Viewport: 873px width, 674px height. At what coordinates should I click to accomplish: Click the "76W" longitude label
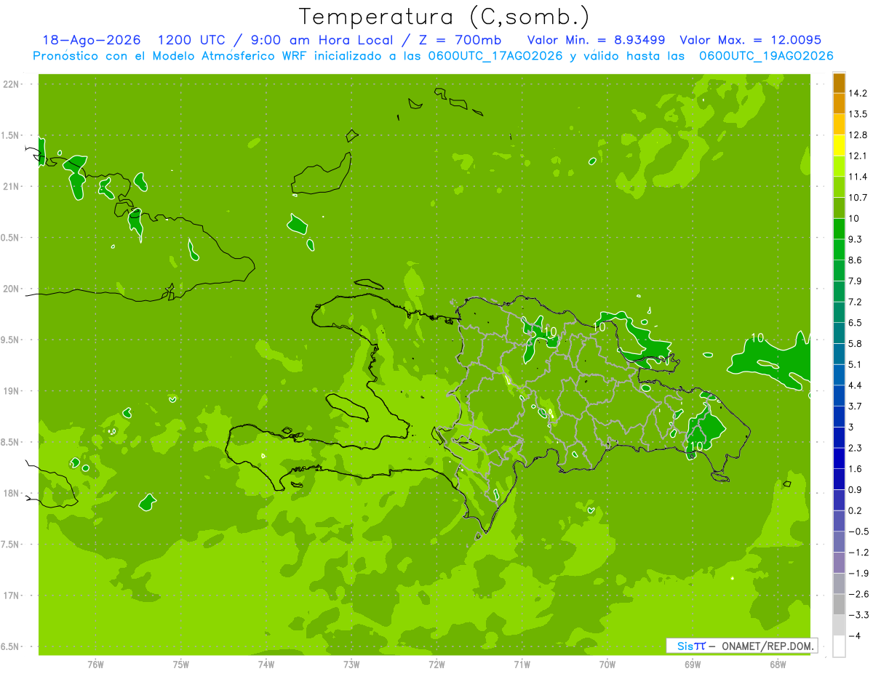tap(95, 664)
